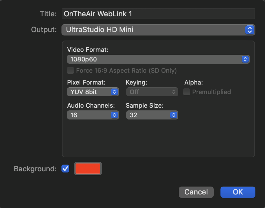Click the Cancel button
The image size is (265, 208).
[196, 192]
